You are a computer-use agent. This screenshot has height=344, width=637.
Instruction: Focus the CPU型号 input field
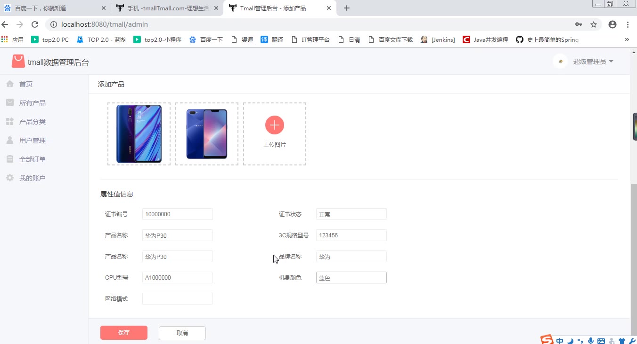(x=178, y=278)
